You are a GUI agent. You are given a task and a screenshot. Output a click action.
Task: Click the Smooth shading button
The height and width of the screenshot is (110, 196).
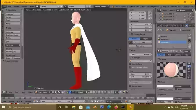point(9,52)
